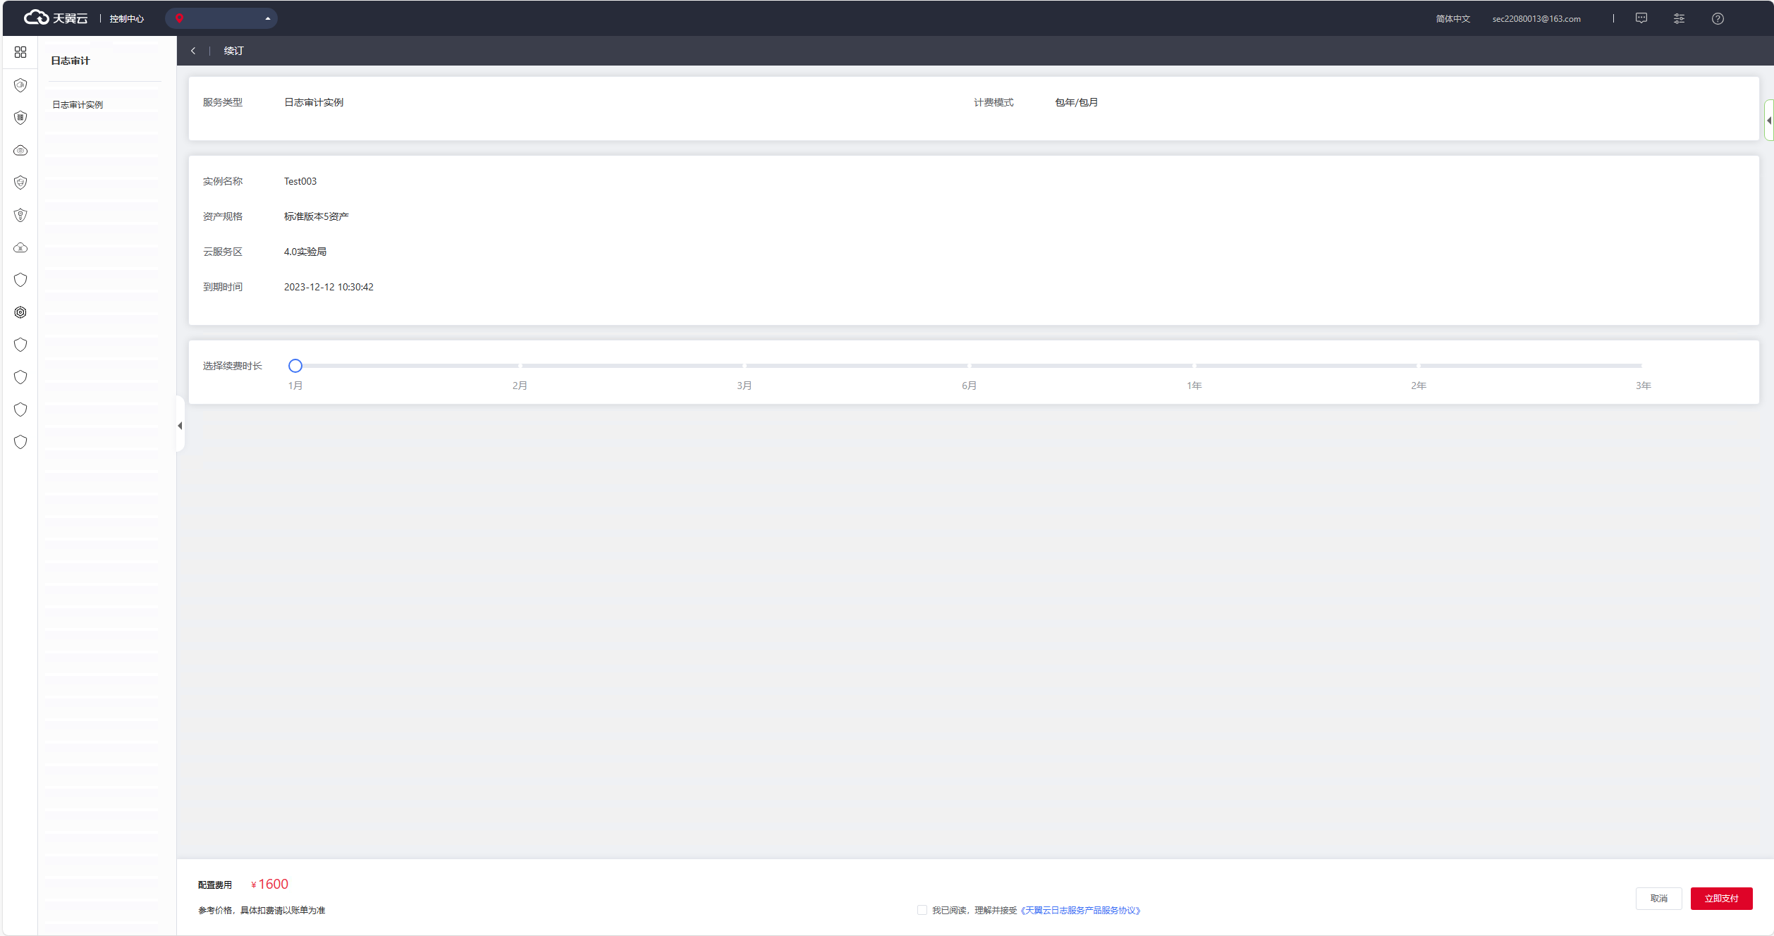The height and width of the screenshot is (936, 1774).
Task: Click the grid services menu icon
Action: pos(20,52)
